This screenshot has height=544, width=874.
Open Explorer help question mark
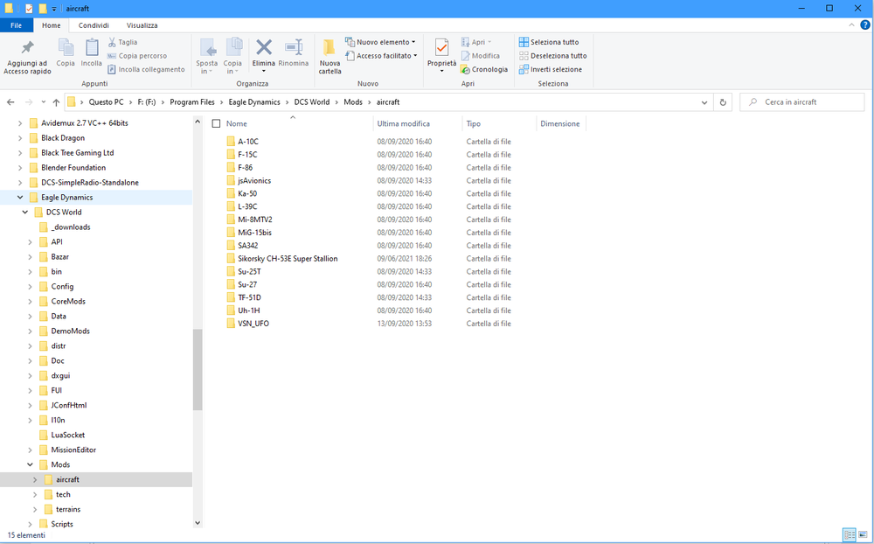(x=865, y=25)
